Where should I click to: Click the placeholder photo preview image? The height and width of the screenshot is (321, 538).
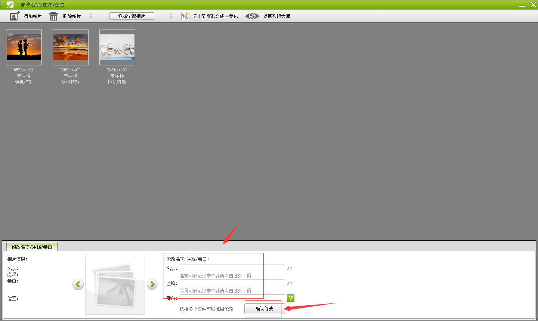coord(115,285)
